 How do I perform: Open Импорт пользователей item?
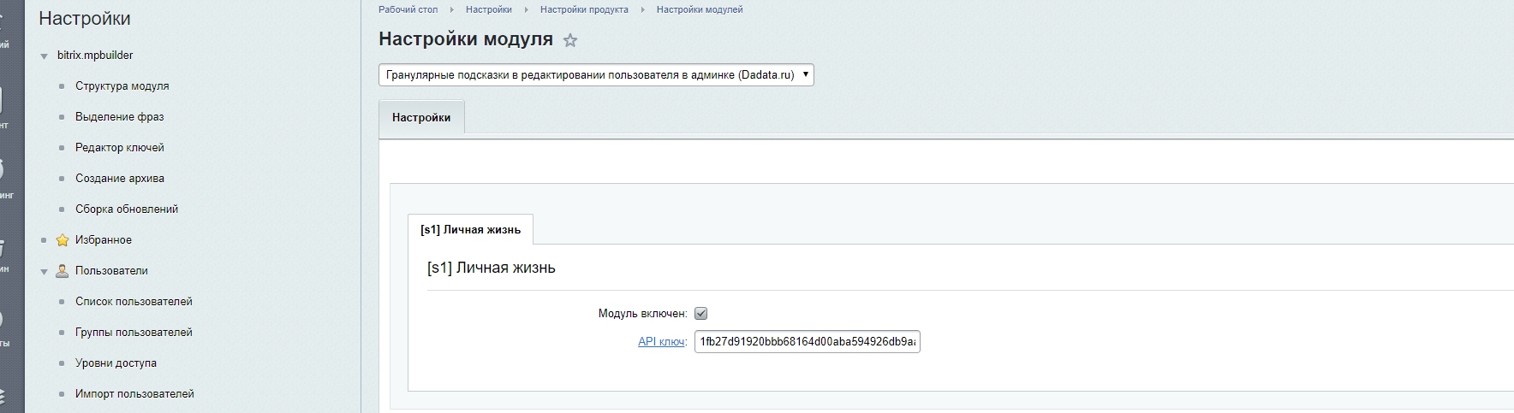(134, 394)
